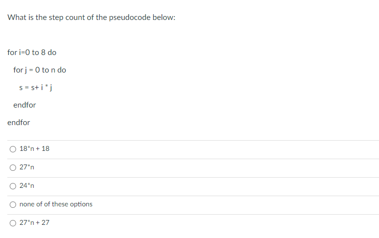
Task: Choose the 27*n radio option
Action: coord(13,167)
